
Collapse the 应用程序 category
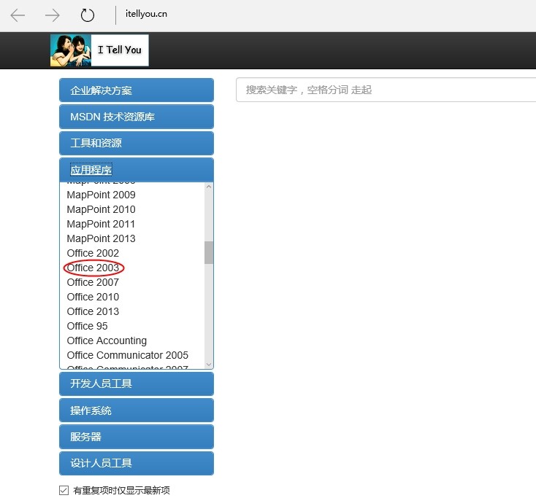click(x=137, y=170)
